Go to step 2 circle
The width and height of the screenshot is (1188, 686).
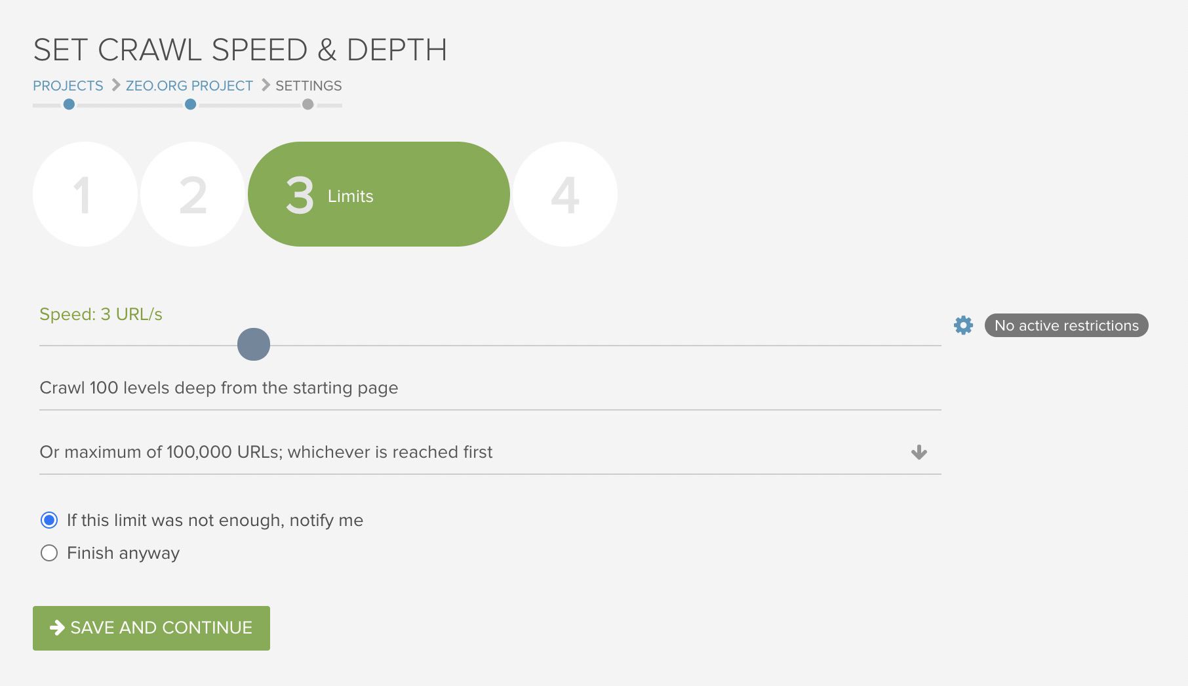pos(193,194)
